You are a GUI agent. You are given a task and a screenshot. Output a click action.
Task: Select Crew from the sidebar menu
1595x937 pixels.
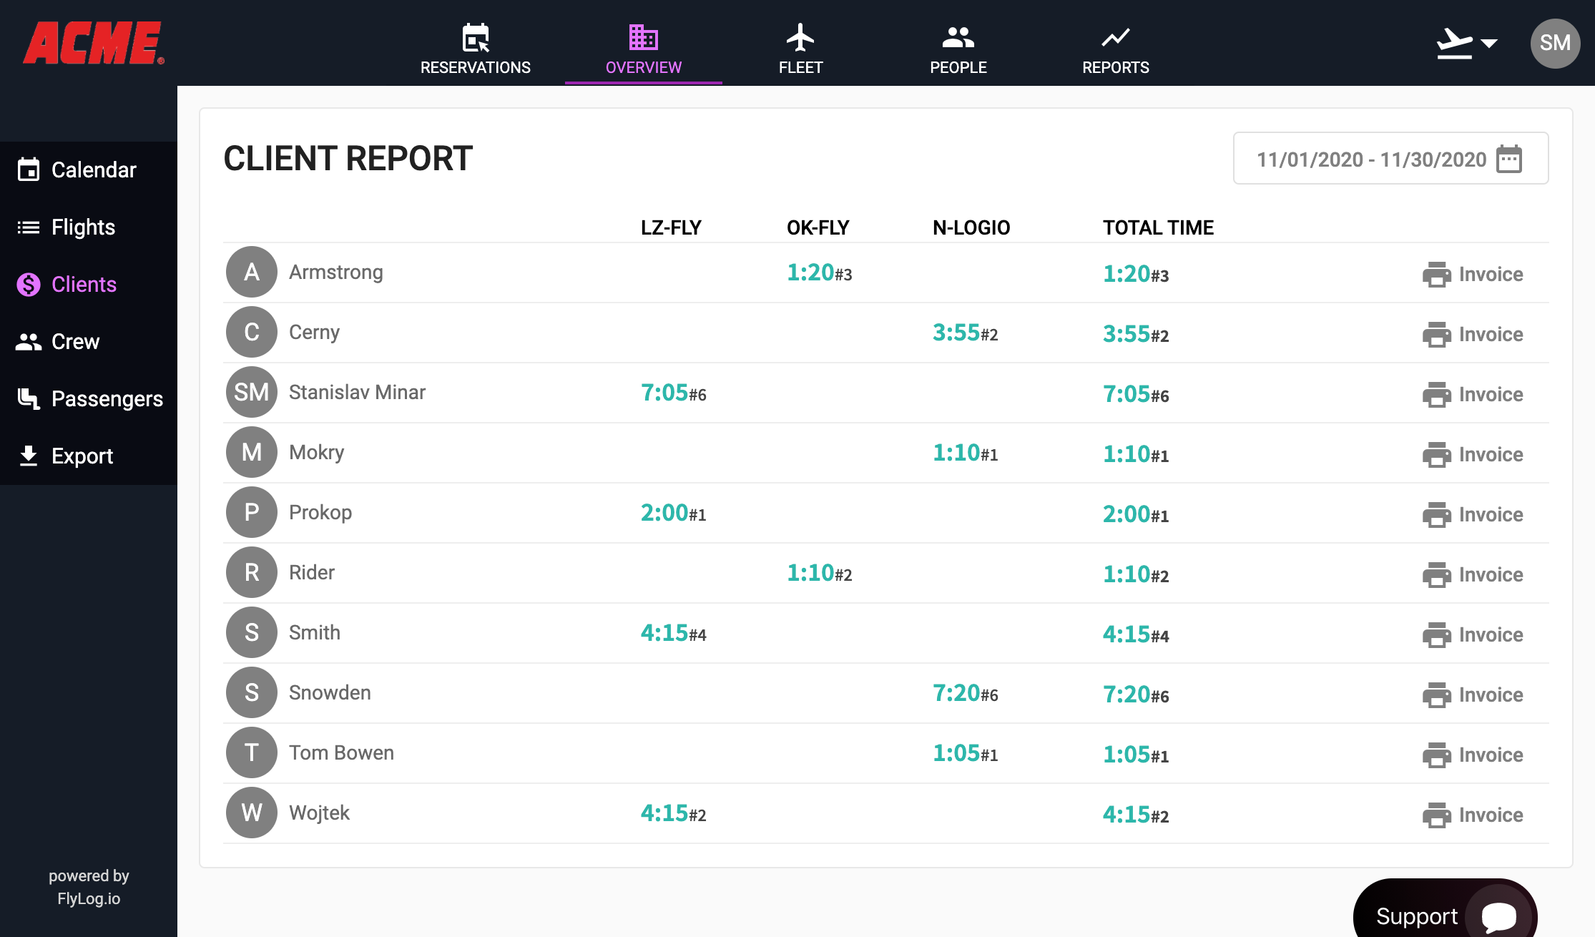point(75,341)
